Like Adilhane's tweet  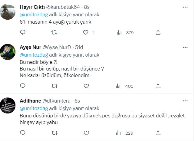point(86,133)
